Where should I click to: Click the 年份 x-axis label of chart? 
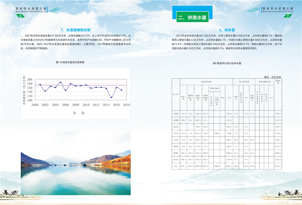[77, 113]
